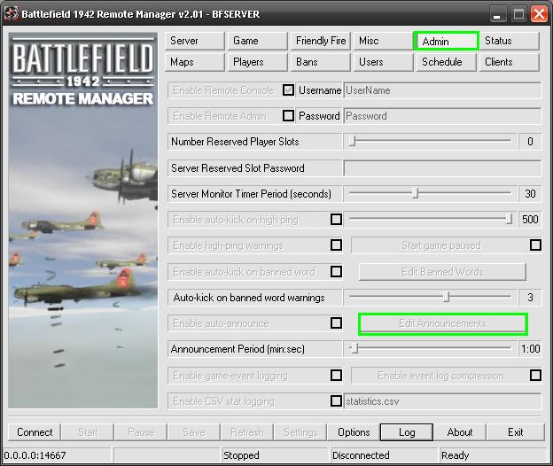Go to the Bans tab
The image size is (553, 466).
click(x=320, y=62)
